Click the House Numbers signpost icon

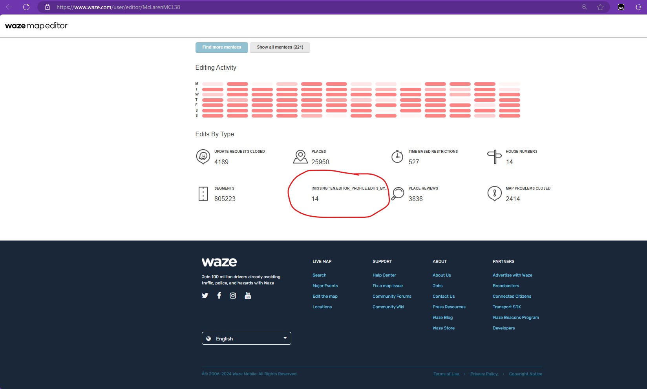pos(494,157)
